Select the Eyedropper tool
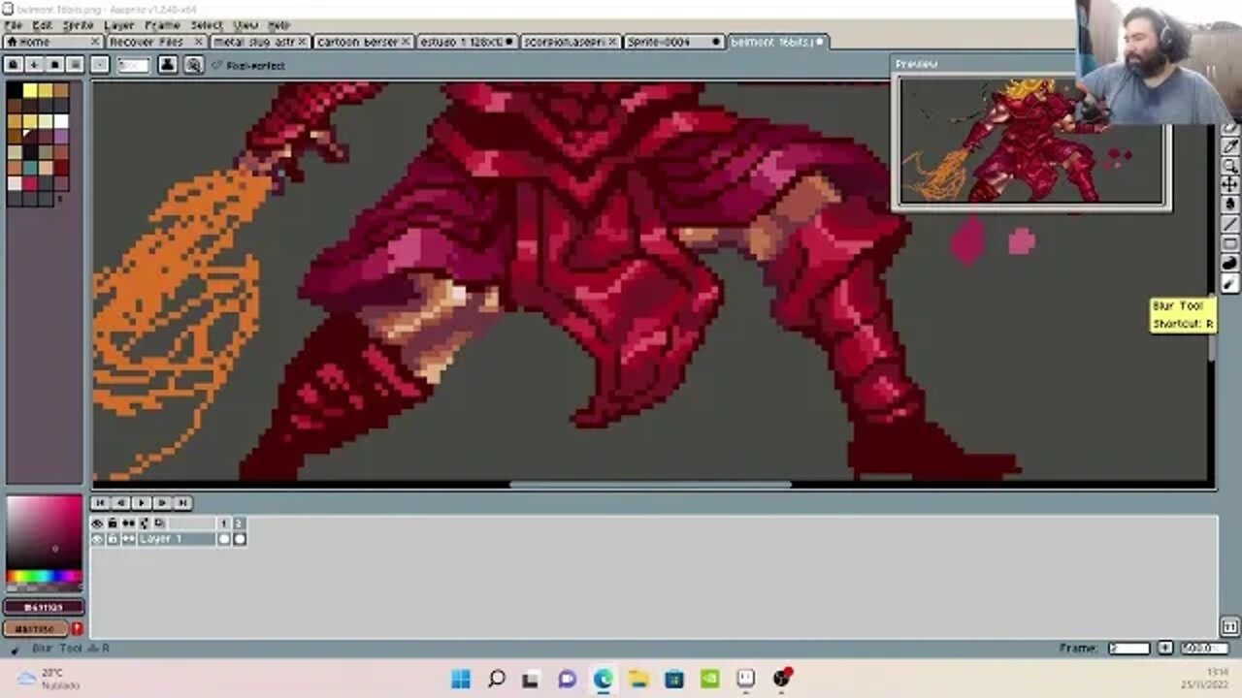The width and height of the screenshot is (1242, 698). (1229, 146)
